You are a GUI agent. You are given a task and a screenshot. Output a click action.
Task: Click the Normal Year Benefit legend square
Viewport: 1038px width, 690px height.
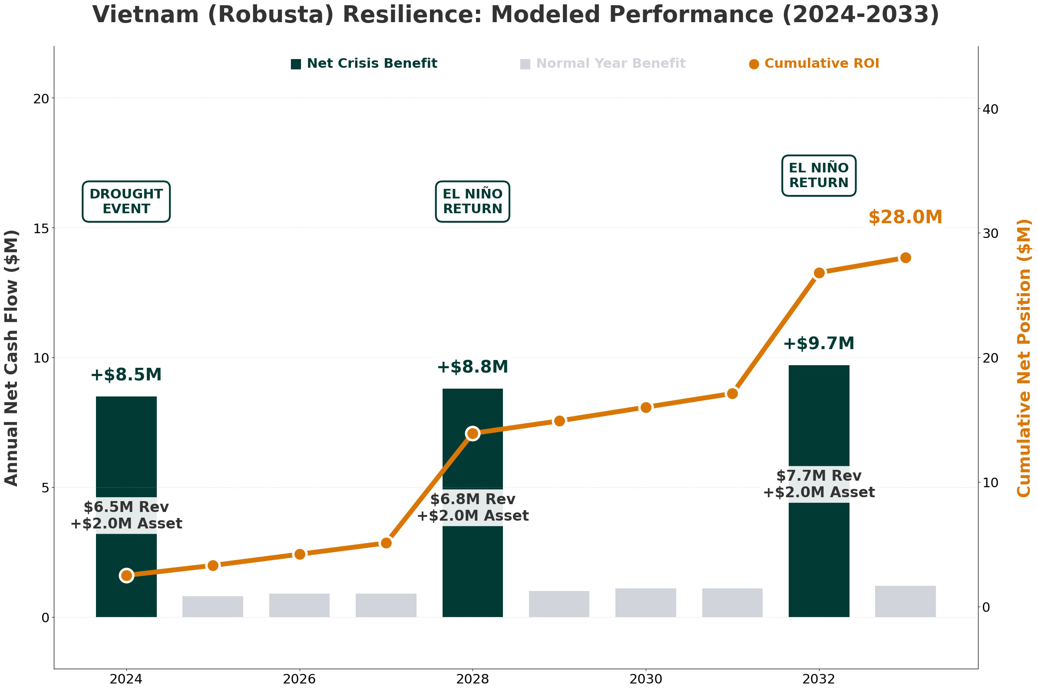525,64
